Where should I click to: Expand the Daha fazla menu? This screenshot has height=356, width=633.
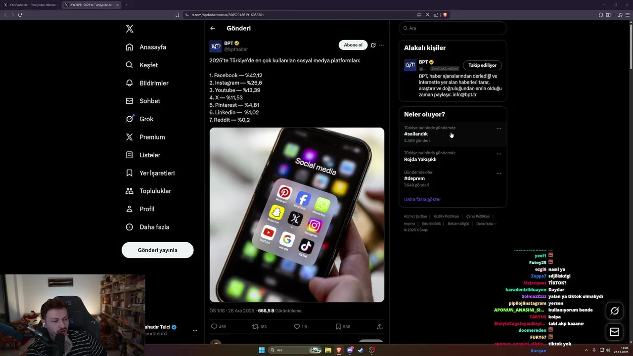point(147,227)
